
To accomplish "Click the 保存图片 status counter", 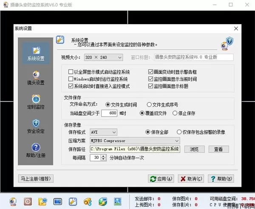I will click(x=185, y=199).
